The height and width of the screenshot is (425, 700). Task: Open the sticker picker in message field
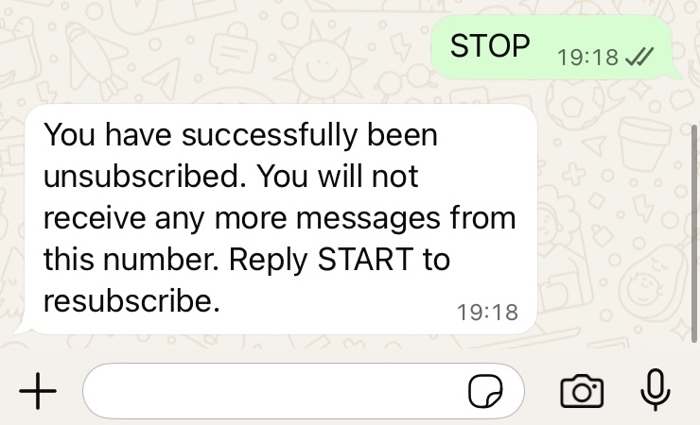click(485, 391)
